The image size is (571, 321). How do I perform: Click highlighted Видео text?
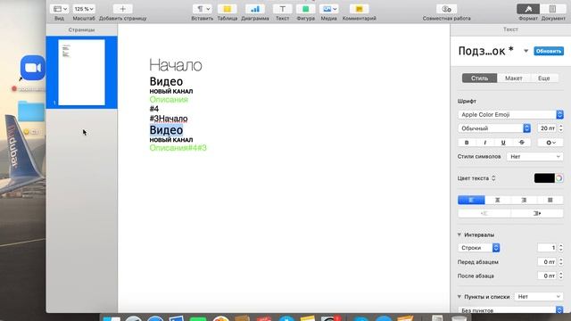click(x=166, y=130)
